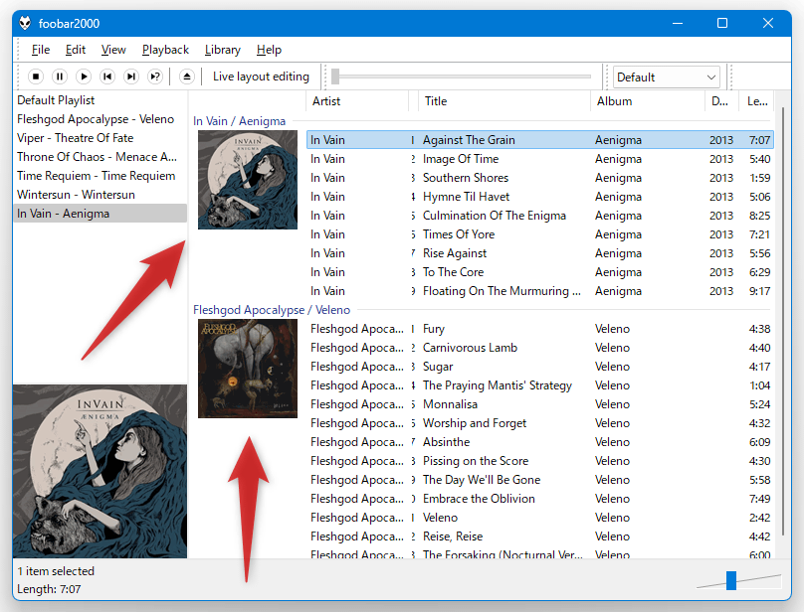Image resolution: width=804 pixels, height=612 pixels.
Task: Click the random playback button
Action: (x=155, y=76)
